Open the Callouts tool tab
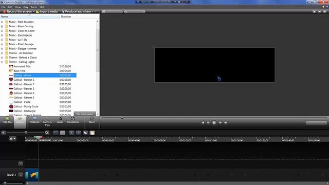329x185 pixels. 34,120
